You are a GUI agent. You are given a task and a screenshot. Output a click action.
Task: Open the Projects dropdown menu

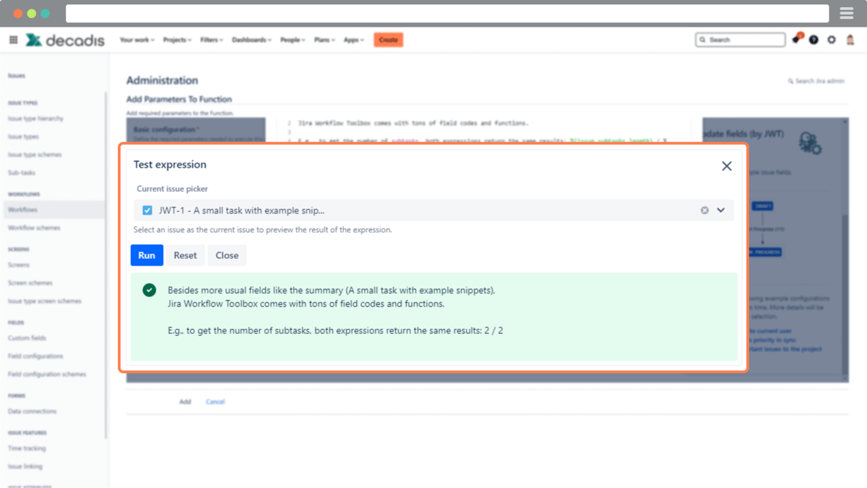pyautogui.click(x=177, y=40)
